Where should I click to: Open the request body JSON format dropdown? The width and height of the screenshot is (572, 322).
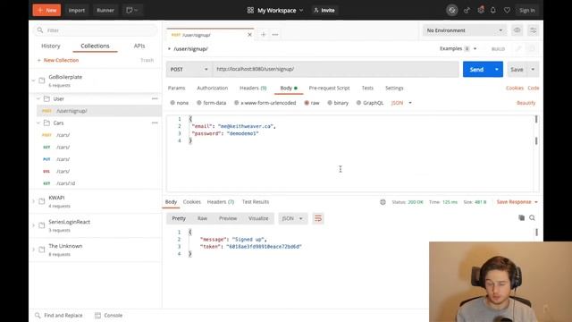(x=401, y=103)
